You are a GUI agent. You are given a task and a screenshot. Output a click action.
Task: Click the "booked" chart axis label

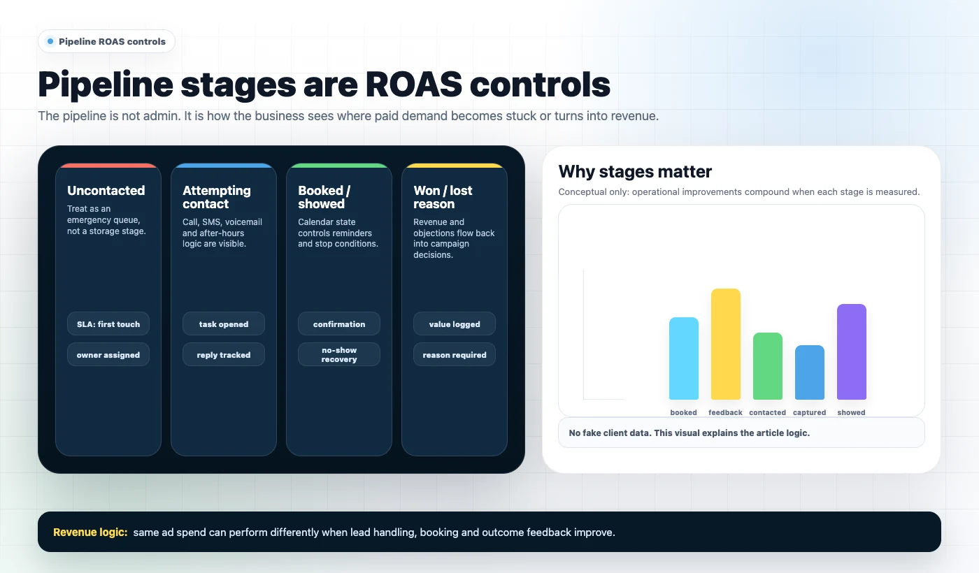pos(684,412)
